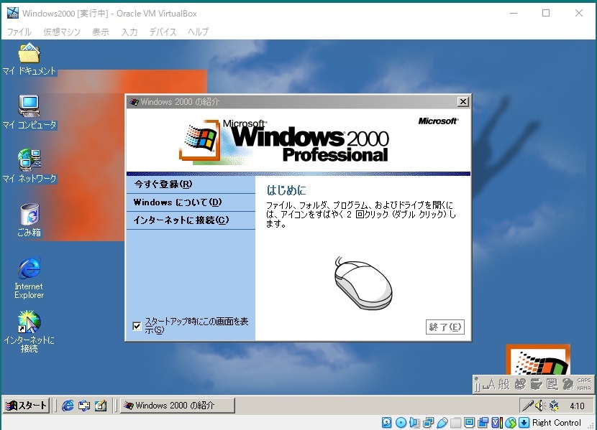Select the マイ コンピュータ desktop icon
Screen dimensions: 597x430
point(29,113)
